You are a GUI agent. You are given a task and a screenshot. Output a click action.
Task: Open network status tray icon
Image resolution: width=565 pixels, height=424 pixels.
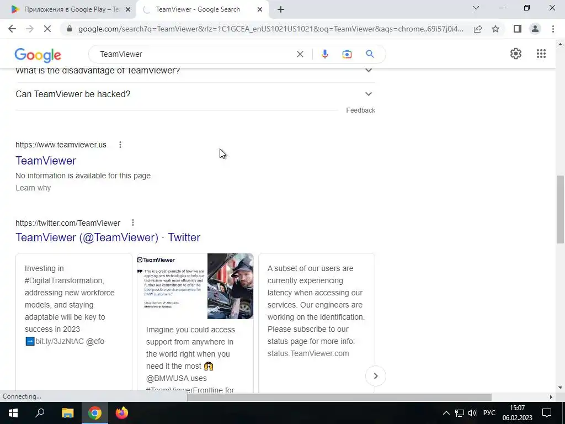(x=460, y=413)
